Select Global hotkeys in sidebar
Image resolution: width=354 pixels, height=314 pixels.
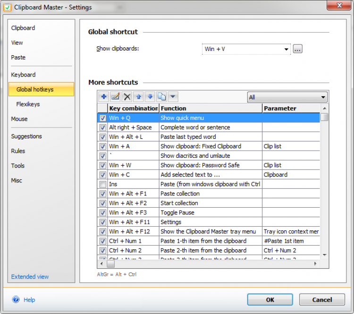pyautogui.click(x=41, y=89)
